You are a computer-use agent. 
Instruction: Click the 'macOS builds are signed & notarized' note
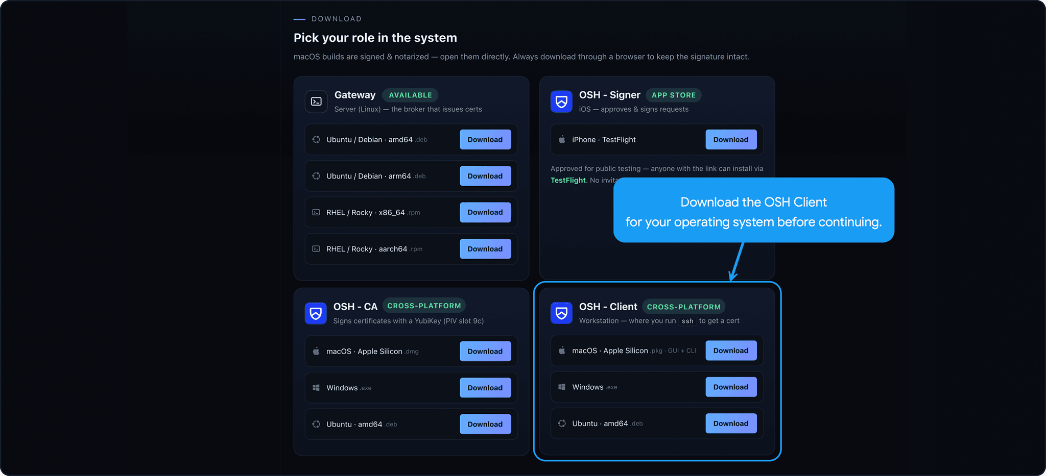[x=521, y=57]
